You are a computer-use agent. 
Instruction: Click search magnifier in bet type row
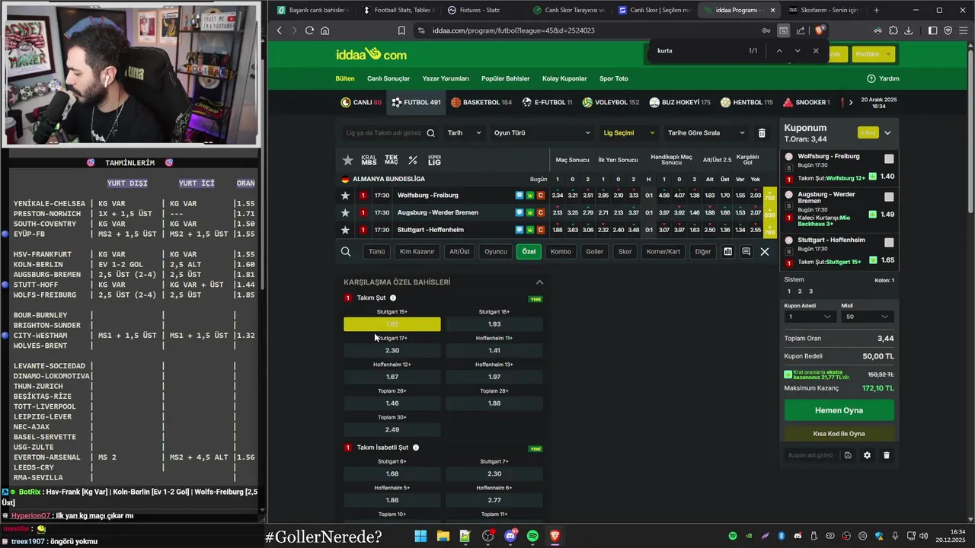tap(346, 251)
